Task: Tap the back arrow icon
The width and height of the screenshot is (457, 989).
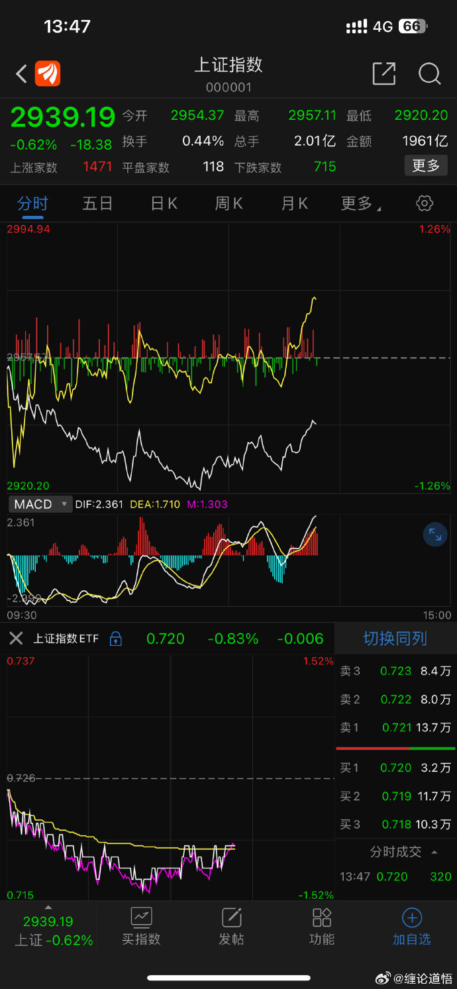Action: (21, 74)
